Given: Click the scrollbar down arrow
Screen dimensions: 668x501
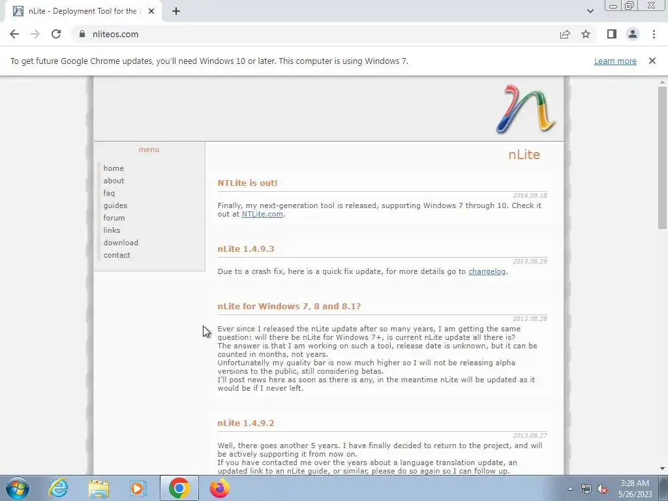Looking at the screenshot, I should point(662,469).
